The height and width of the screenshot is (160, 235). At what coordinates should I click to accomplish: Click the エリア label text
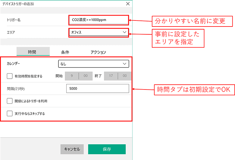(11, 32)
